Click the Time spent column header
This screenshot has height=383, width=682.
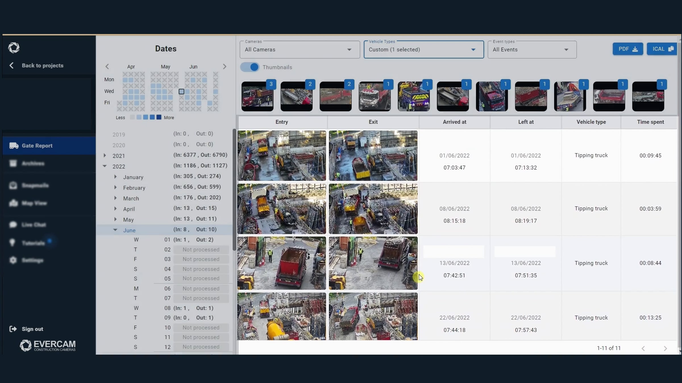(650, 122)
